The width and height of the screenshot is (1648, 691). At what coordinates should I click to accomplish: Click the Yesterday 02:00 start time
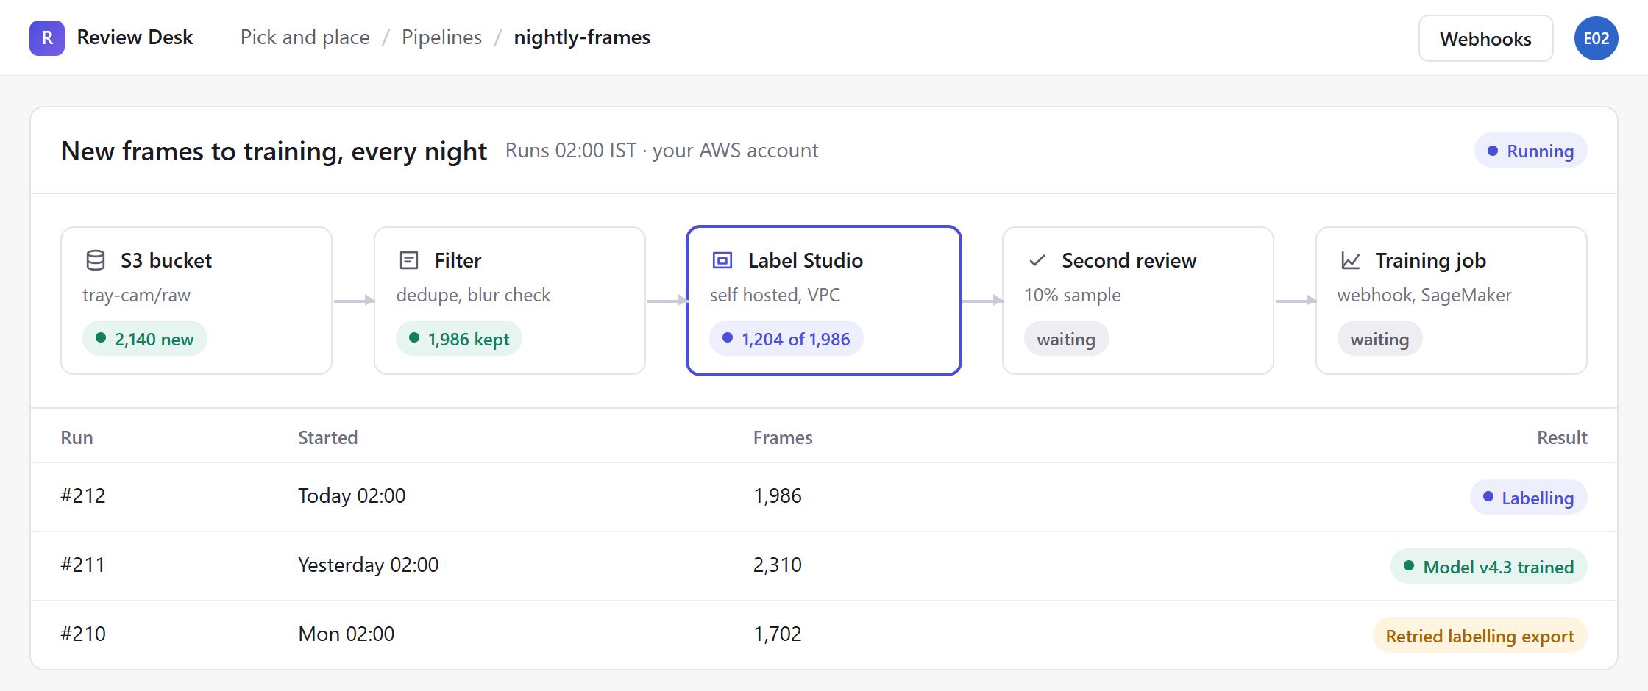[x=368, y=565]
